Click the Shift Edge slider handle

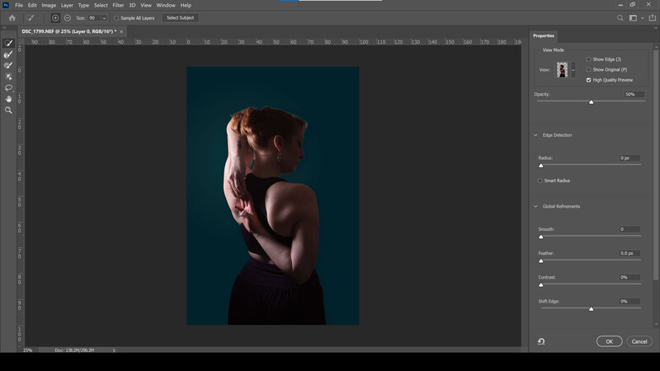point(591,308)
